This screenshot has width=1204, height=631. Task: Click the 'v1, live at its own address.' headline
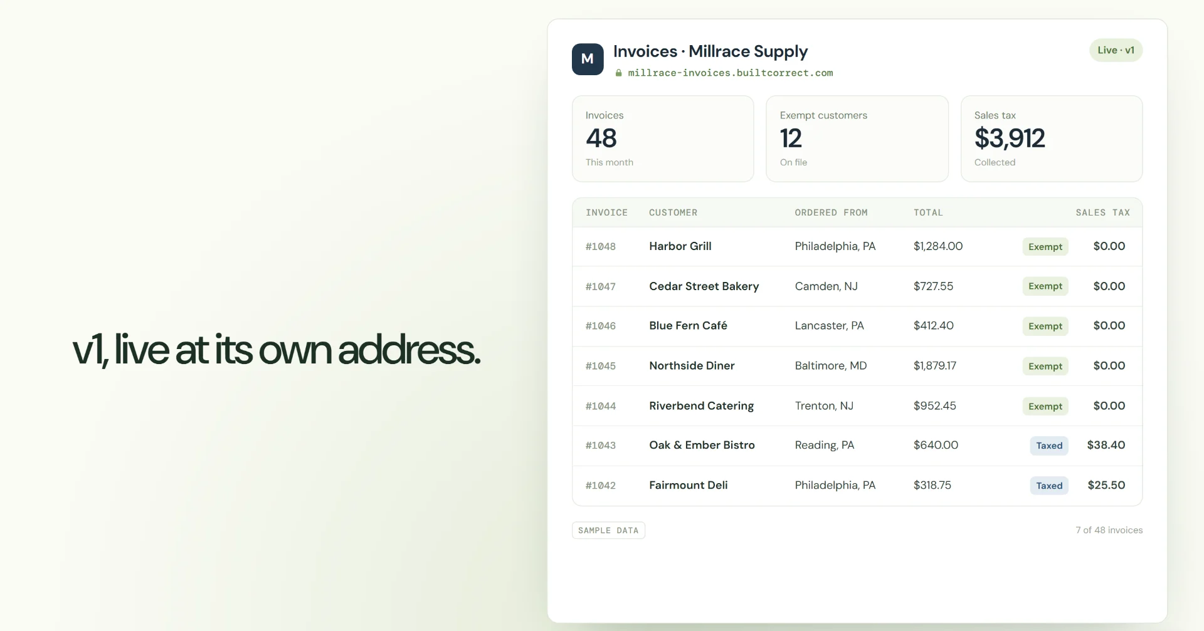(277, 350)
